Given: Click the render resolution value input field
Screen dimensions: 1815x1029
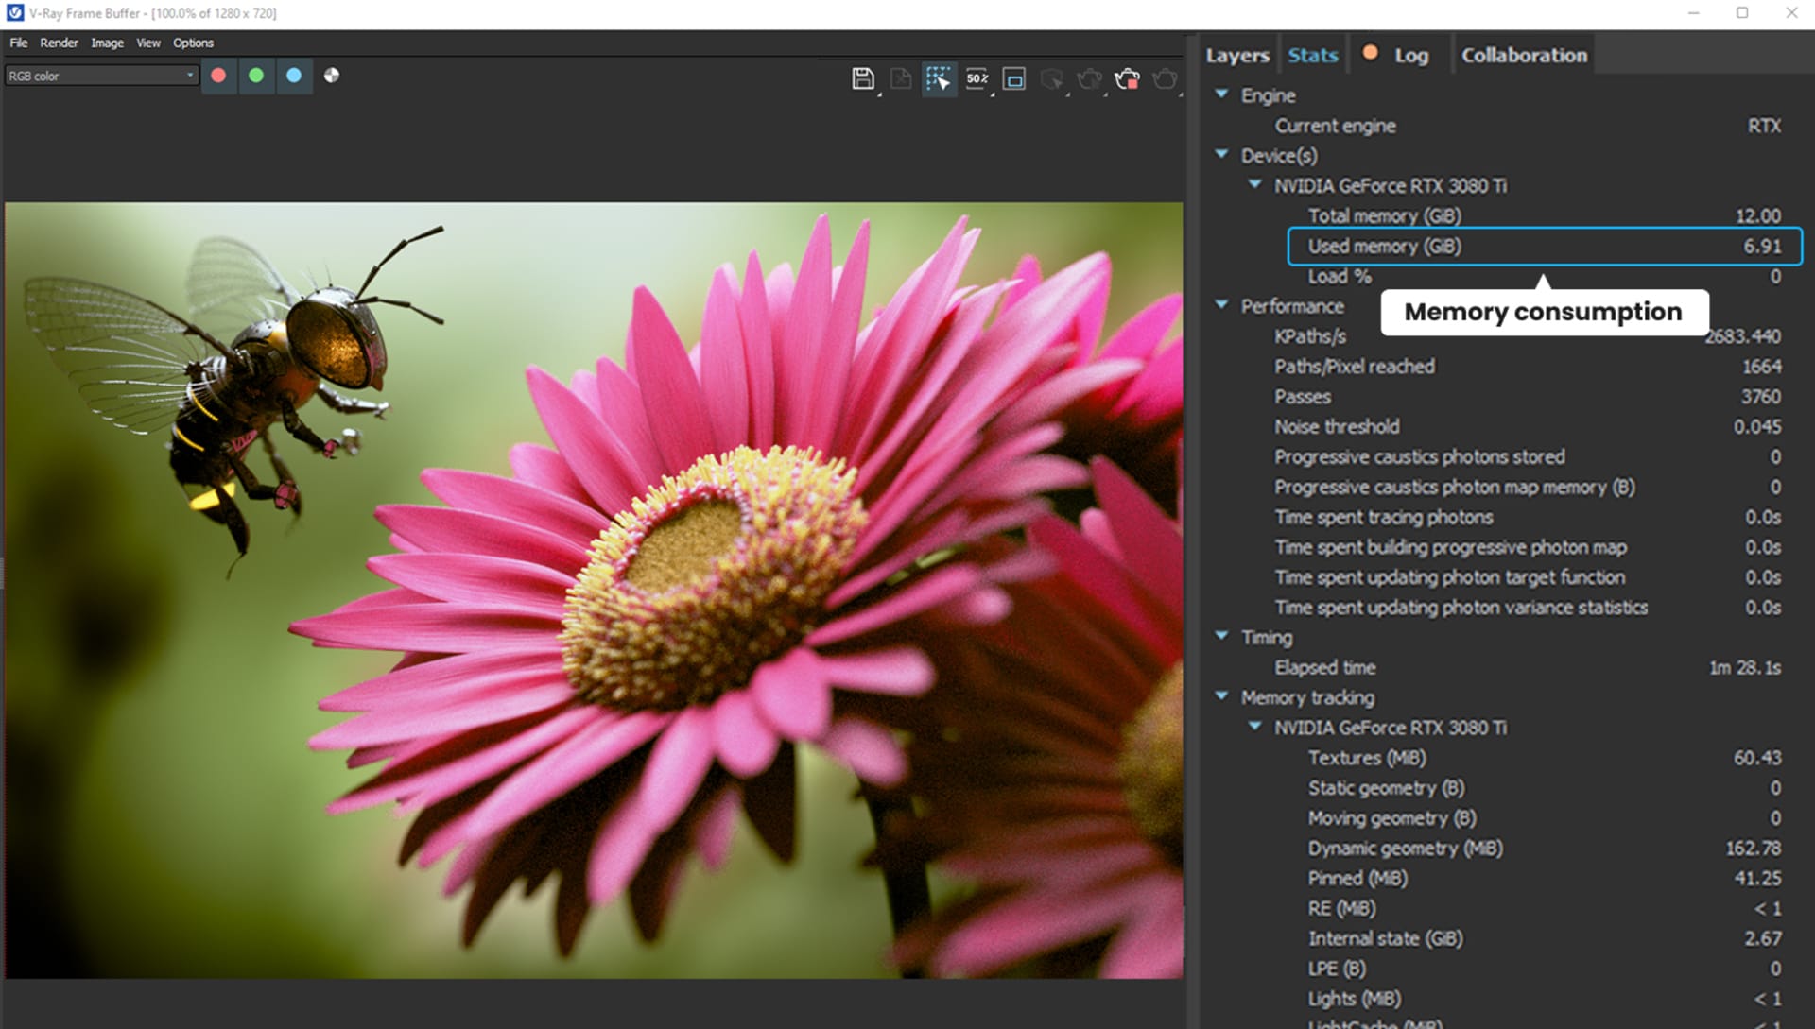Looking at the screenshot, I should click(977, 78).
